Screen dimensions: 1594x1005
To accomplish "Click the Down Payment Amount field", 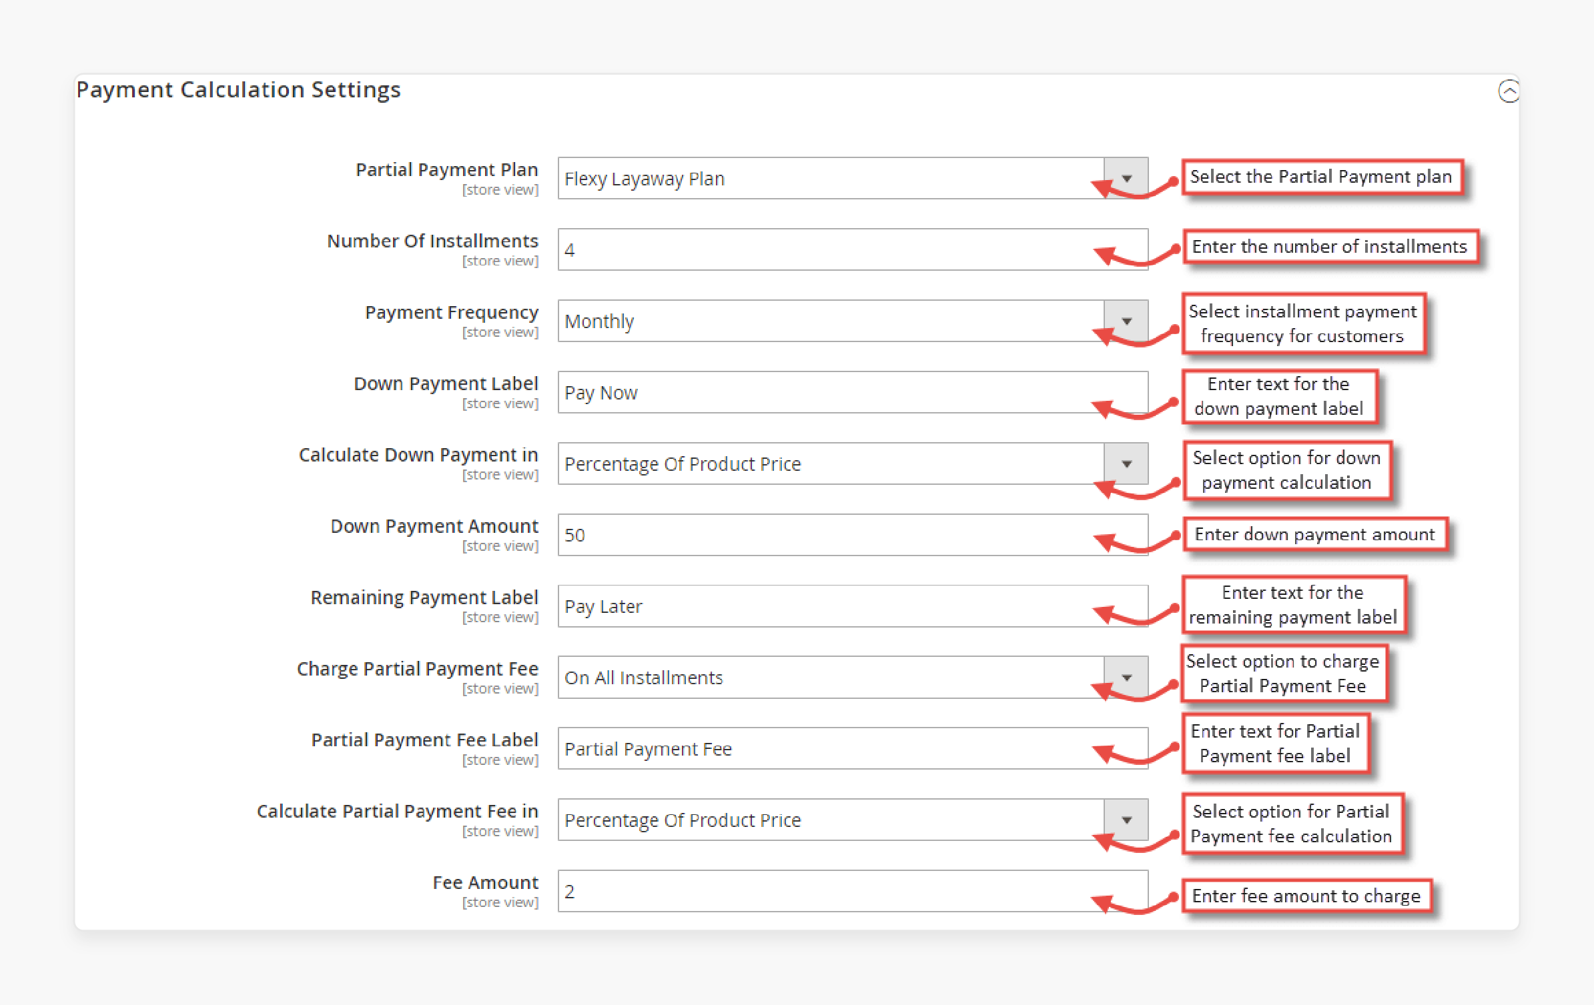I will click(x=853, y=535).
